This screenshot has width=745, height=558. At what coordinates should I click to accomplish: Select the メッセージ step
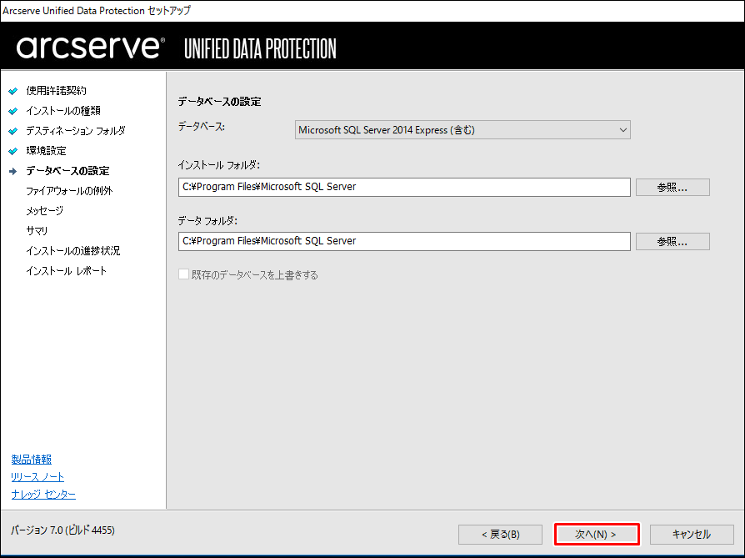click(45, 210)
